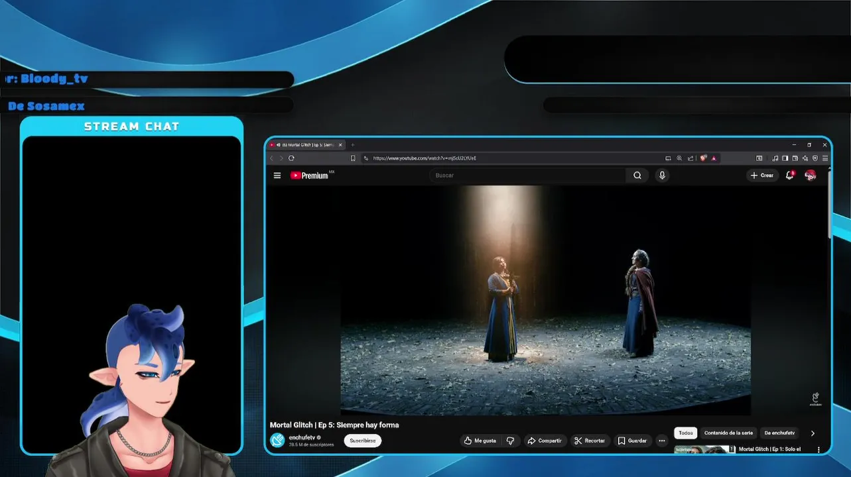Open a new browser tab with plus
This screenshot has width=851, height=477.
[353, 144]
